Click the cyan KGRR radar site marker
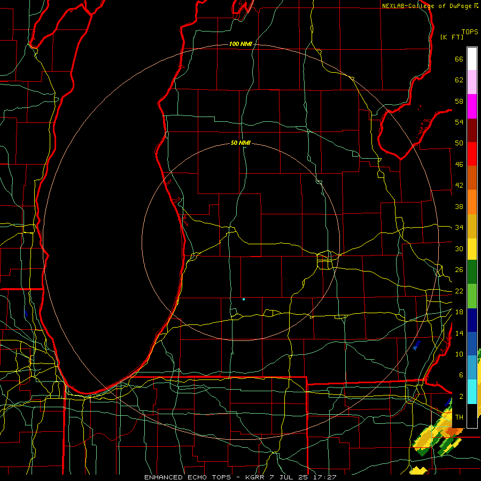 click(244, 299)
